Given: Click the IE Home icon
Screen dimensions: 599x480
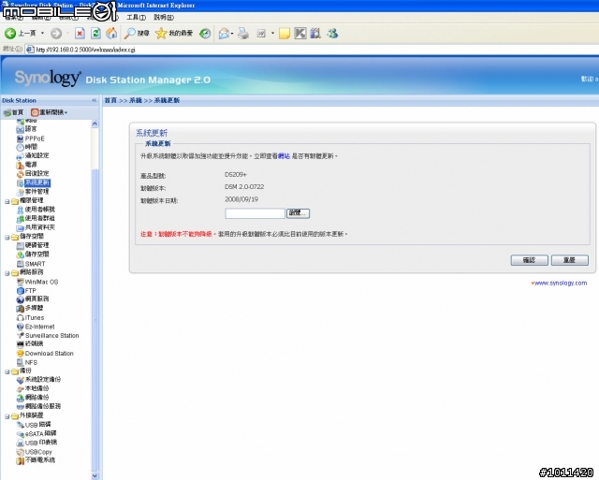Looking at the screenshot, I should point(111,34).
